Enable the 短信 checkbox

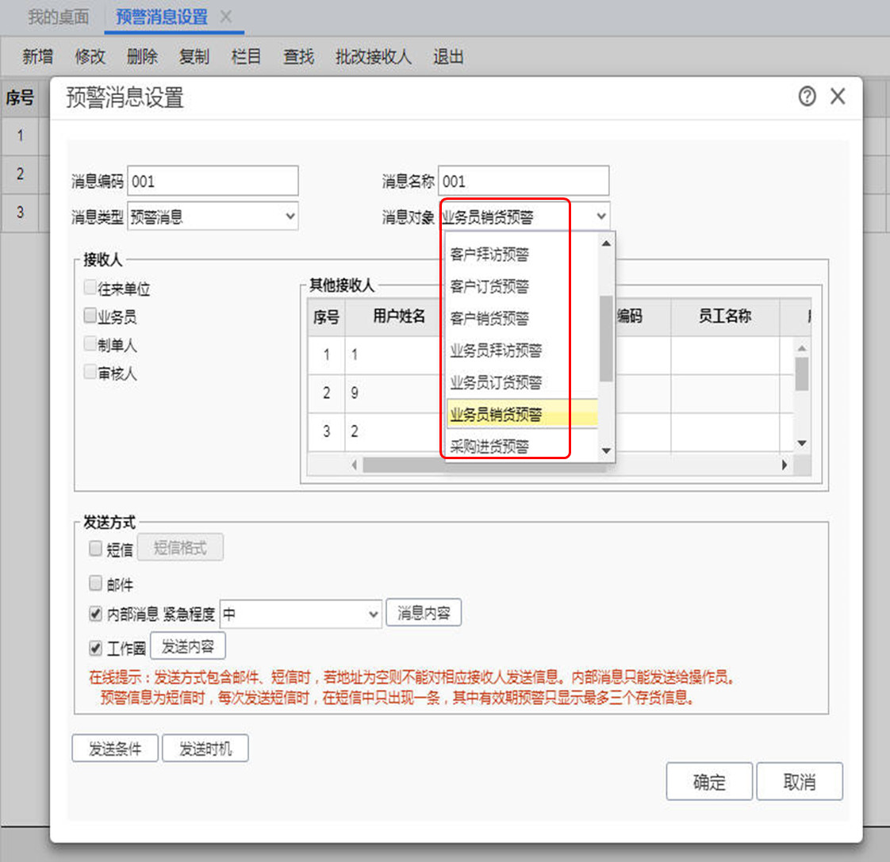(x=96, y=548)
